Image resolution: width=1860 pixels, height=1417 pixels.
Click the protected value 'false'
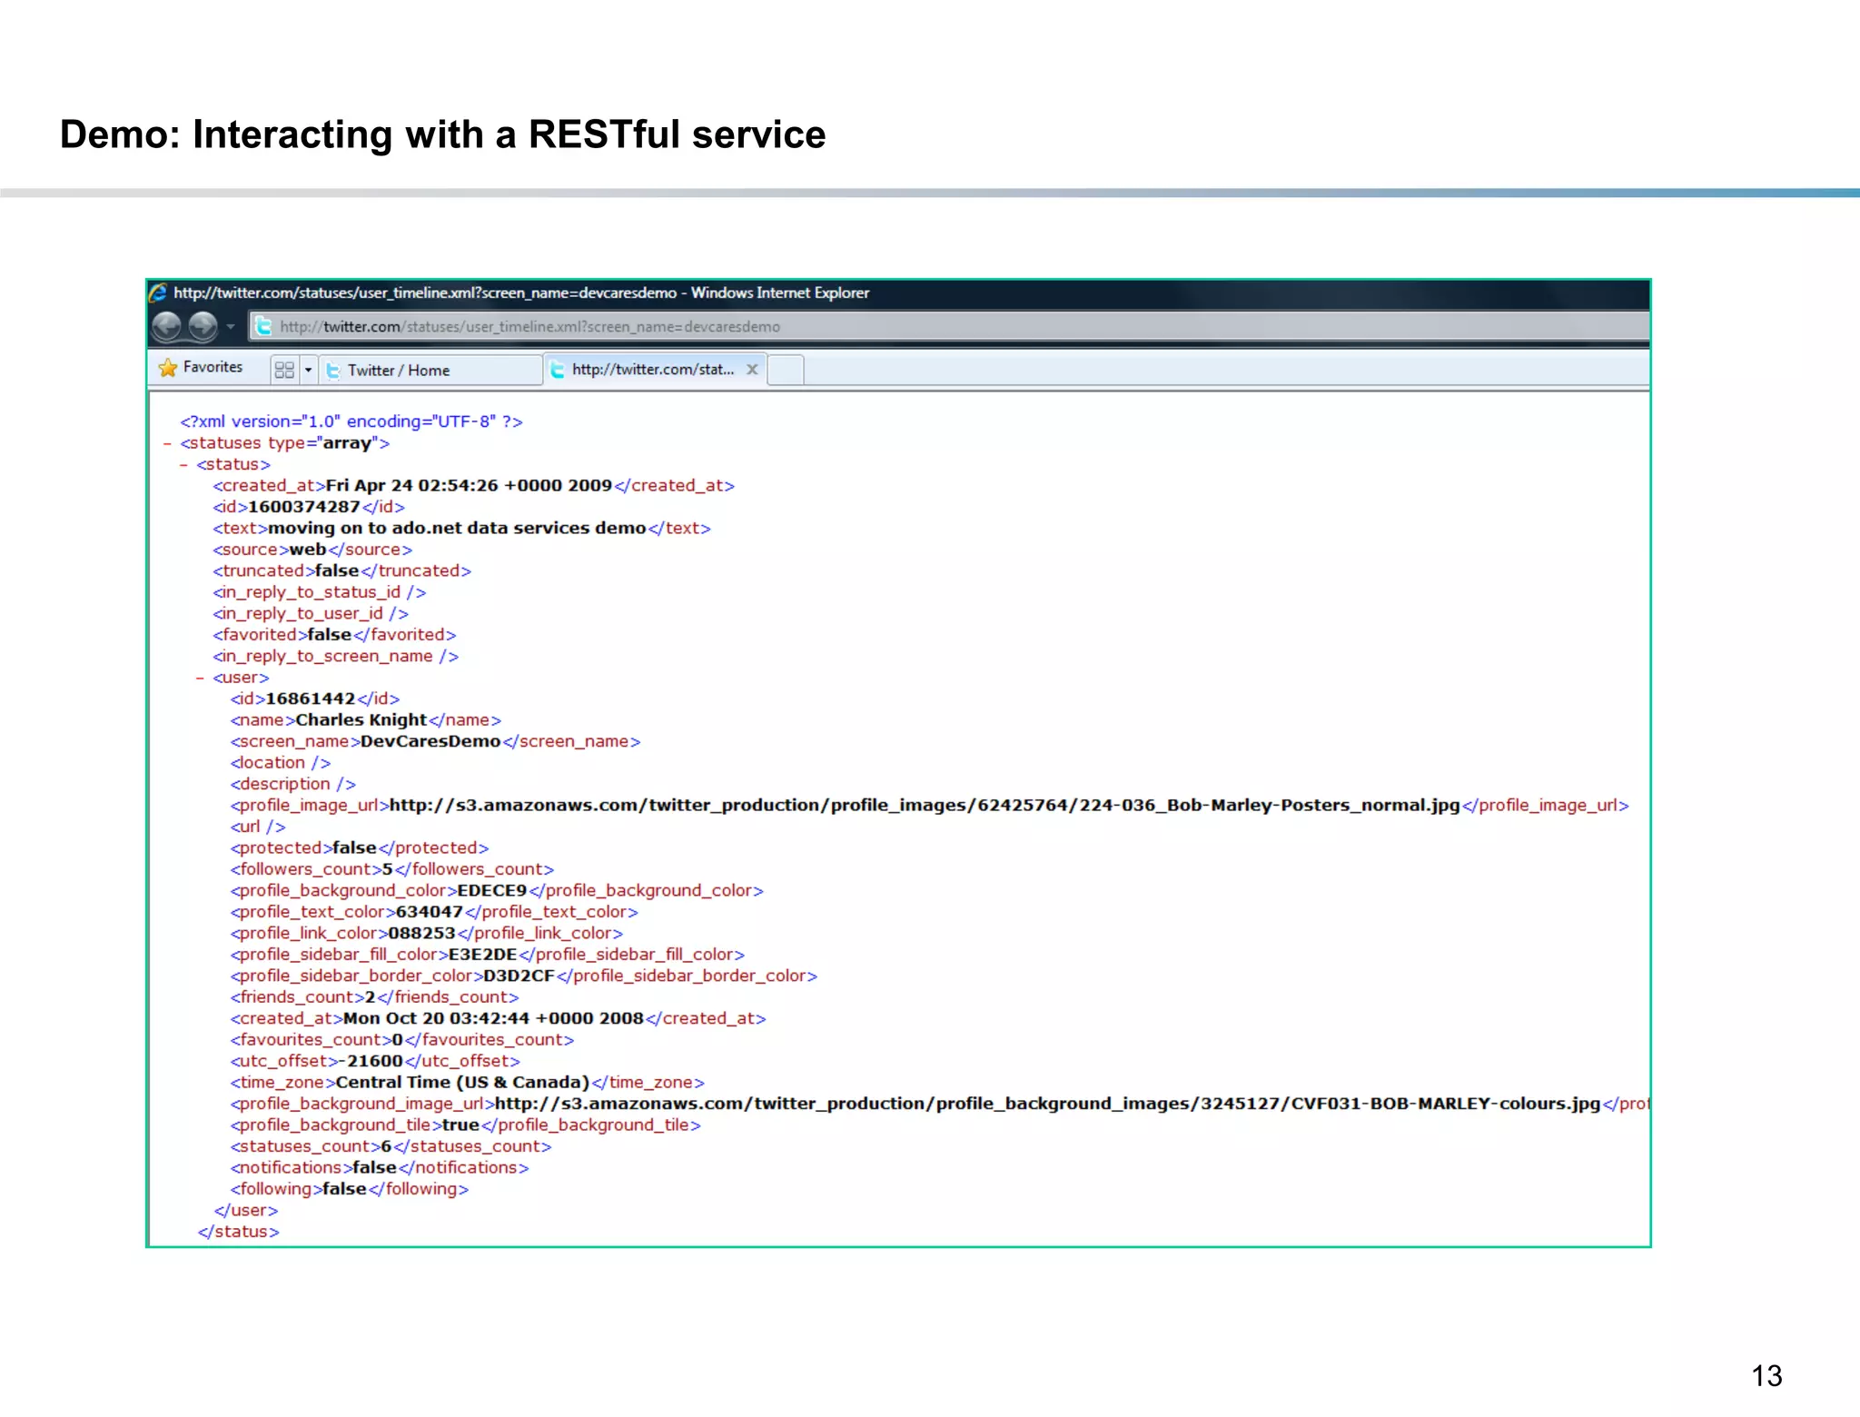coord(354,848)
